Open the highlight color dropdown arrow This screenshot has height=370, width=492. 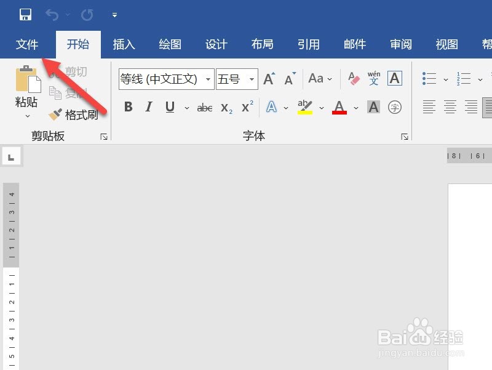(322, 108)
